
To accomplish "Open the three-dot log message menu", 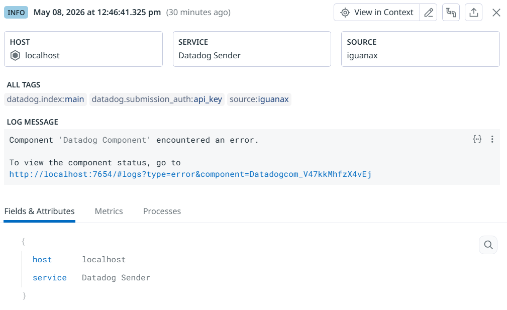I will coord(492,139).
